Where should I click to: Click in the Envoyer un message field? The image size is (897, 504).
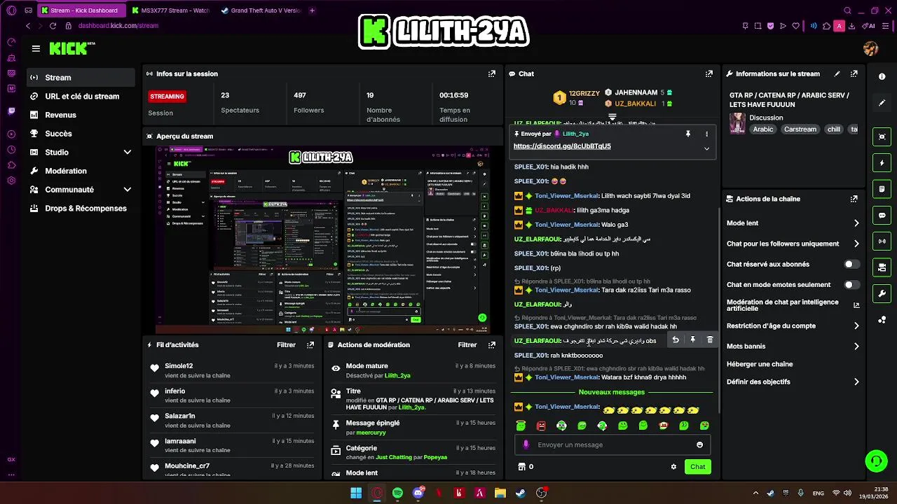[612, 444]
